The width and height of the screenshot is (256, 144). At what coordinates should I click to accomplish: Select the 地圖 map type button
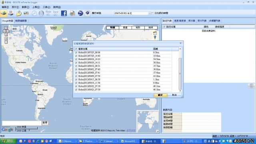(112, 28)
